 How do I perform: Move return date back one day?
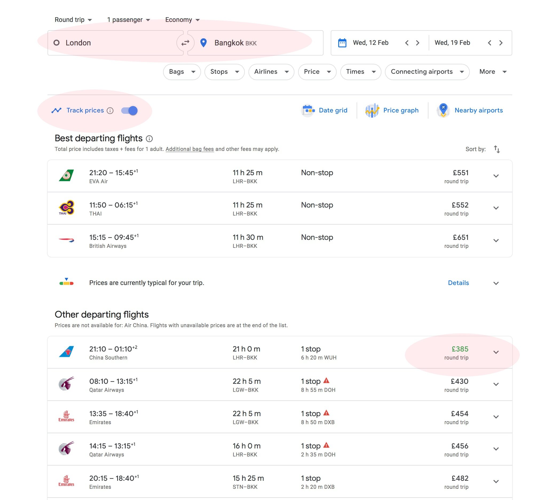pos(489,43)
